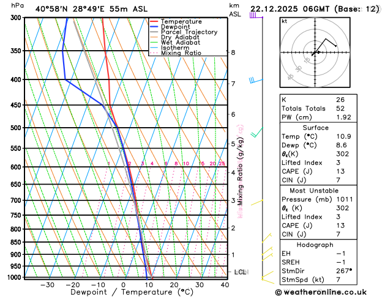Image resolution: width=385 pixels, height=297 pixels.
Task: Click the 40 temperature axis label
Action: point(225,285)
